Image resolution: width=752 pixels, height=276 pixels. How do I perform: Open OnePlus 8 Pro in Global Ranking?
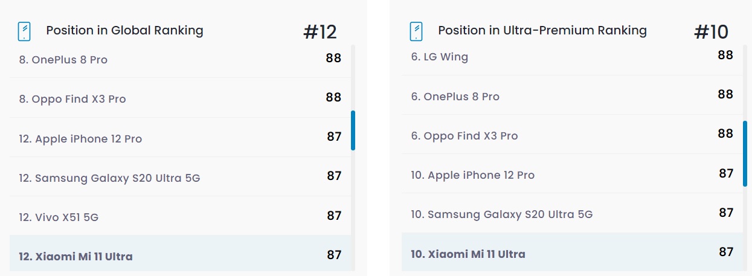[180, 60]
